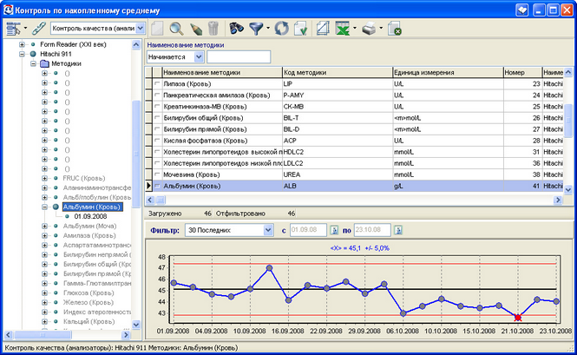
Task: Click the Код методики column header
Action: pyautogui.click(x=338, y=73)
